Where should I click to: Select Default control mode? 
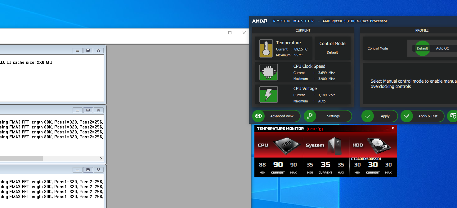coord(422,48)
